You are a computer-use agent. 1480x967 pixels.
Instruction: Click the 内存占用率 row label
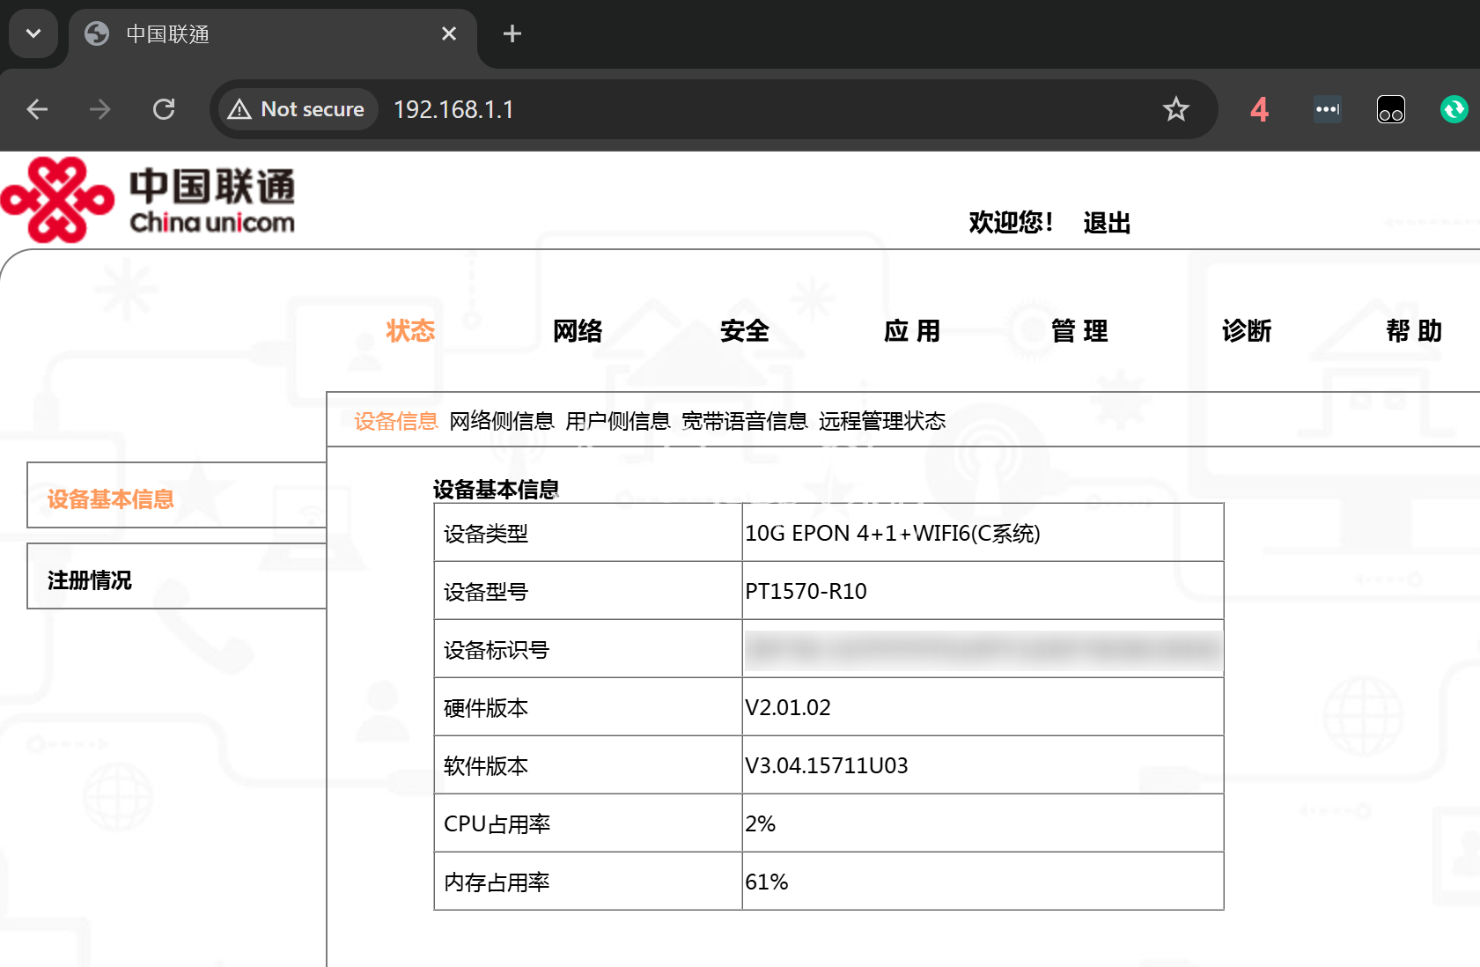pyautogui.click(x=497, y=882)
